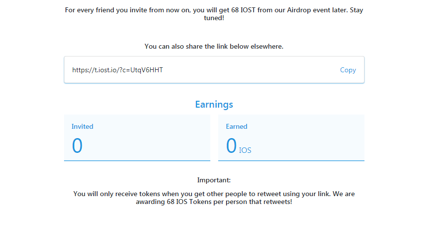Image resolution: width=429 pixels, height=232 pixels.
Task: Click the Important: label
Action: [x=214, y=180]
